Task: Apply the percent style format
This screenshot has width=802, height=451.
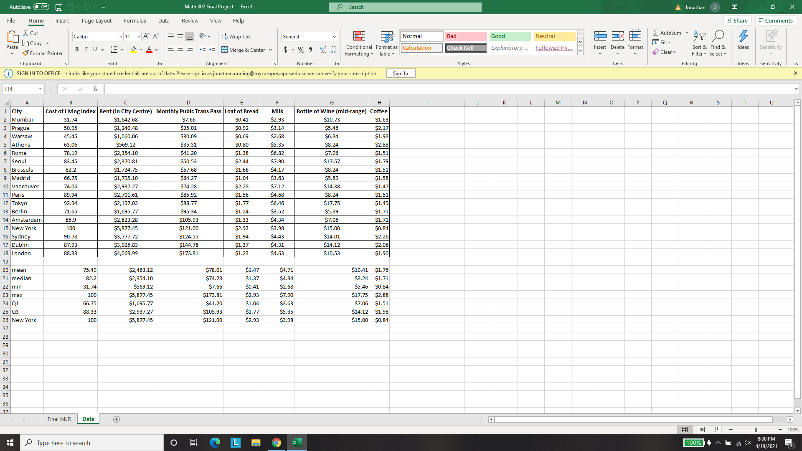Action: tap(301, 50)
